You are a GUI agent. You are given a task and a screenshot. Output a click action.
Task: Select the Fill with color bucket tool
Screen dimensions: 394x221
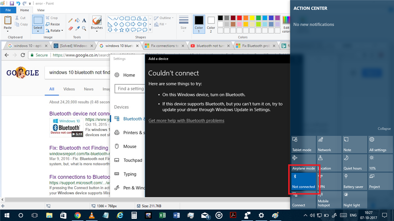(77, 21)
